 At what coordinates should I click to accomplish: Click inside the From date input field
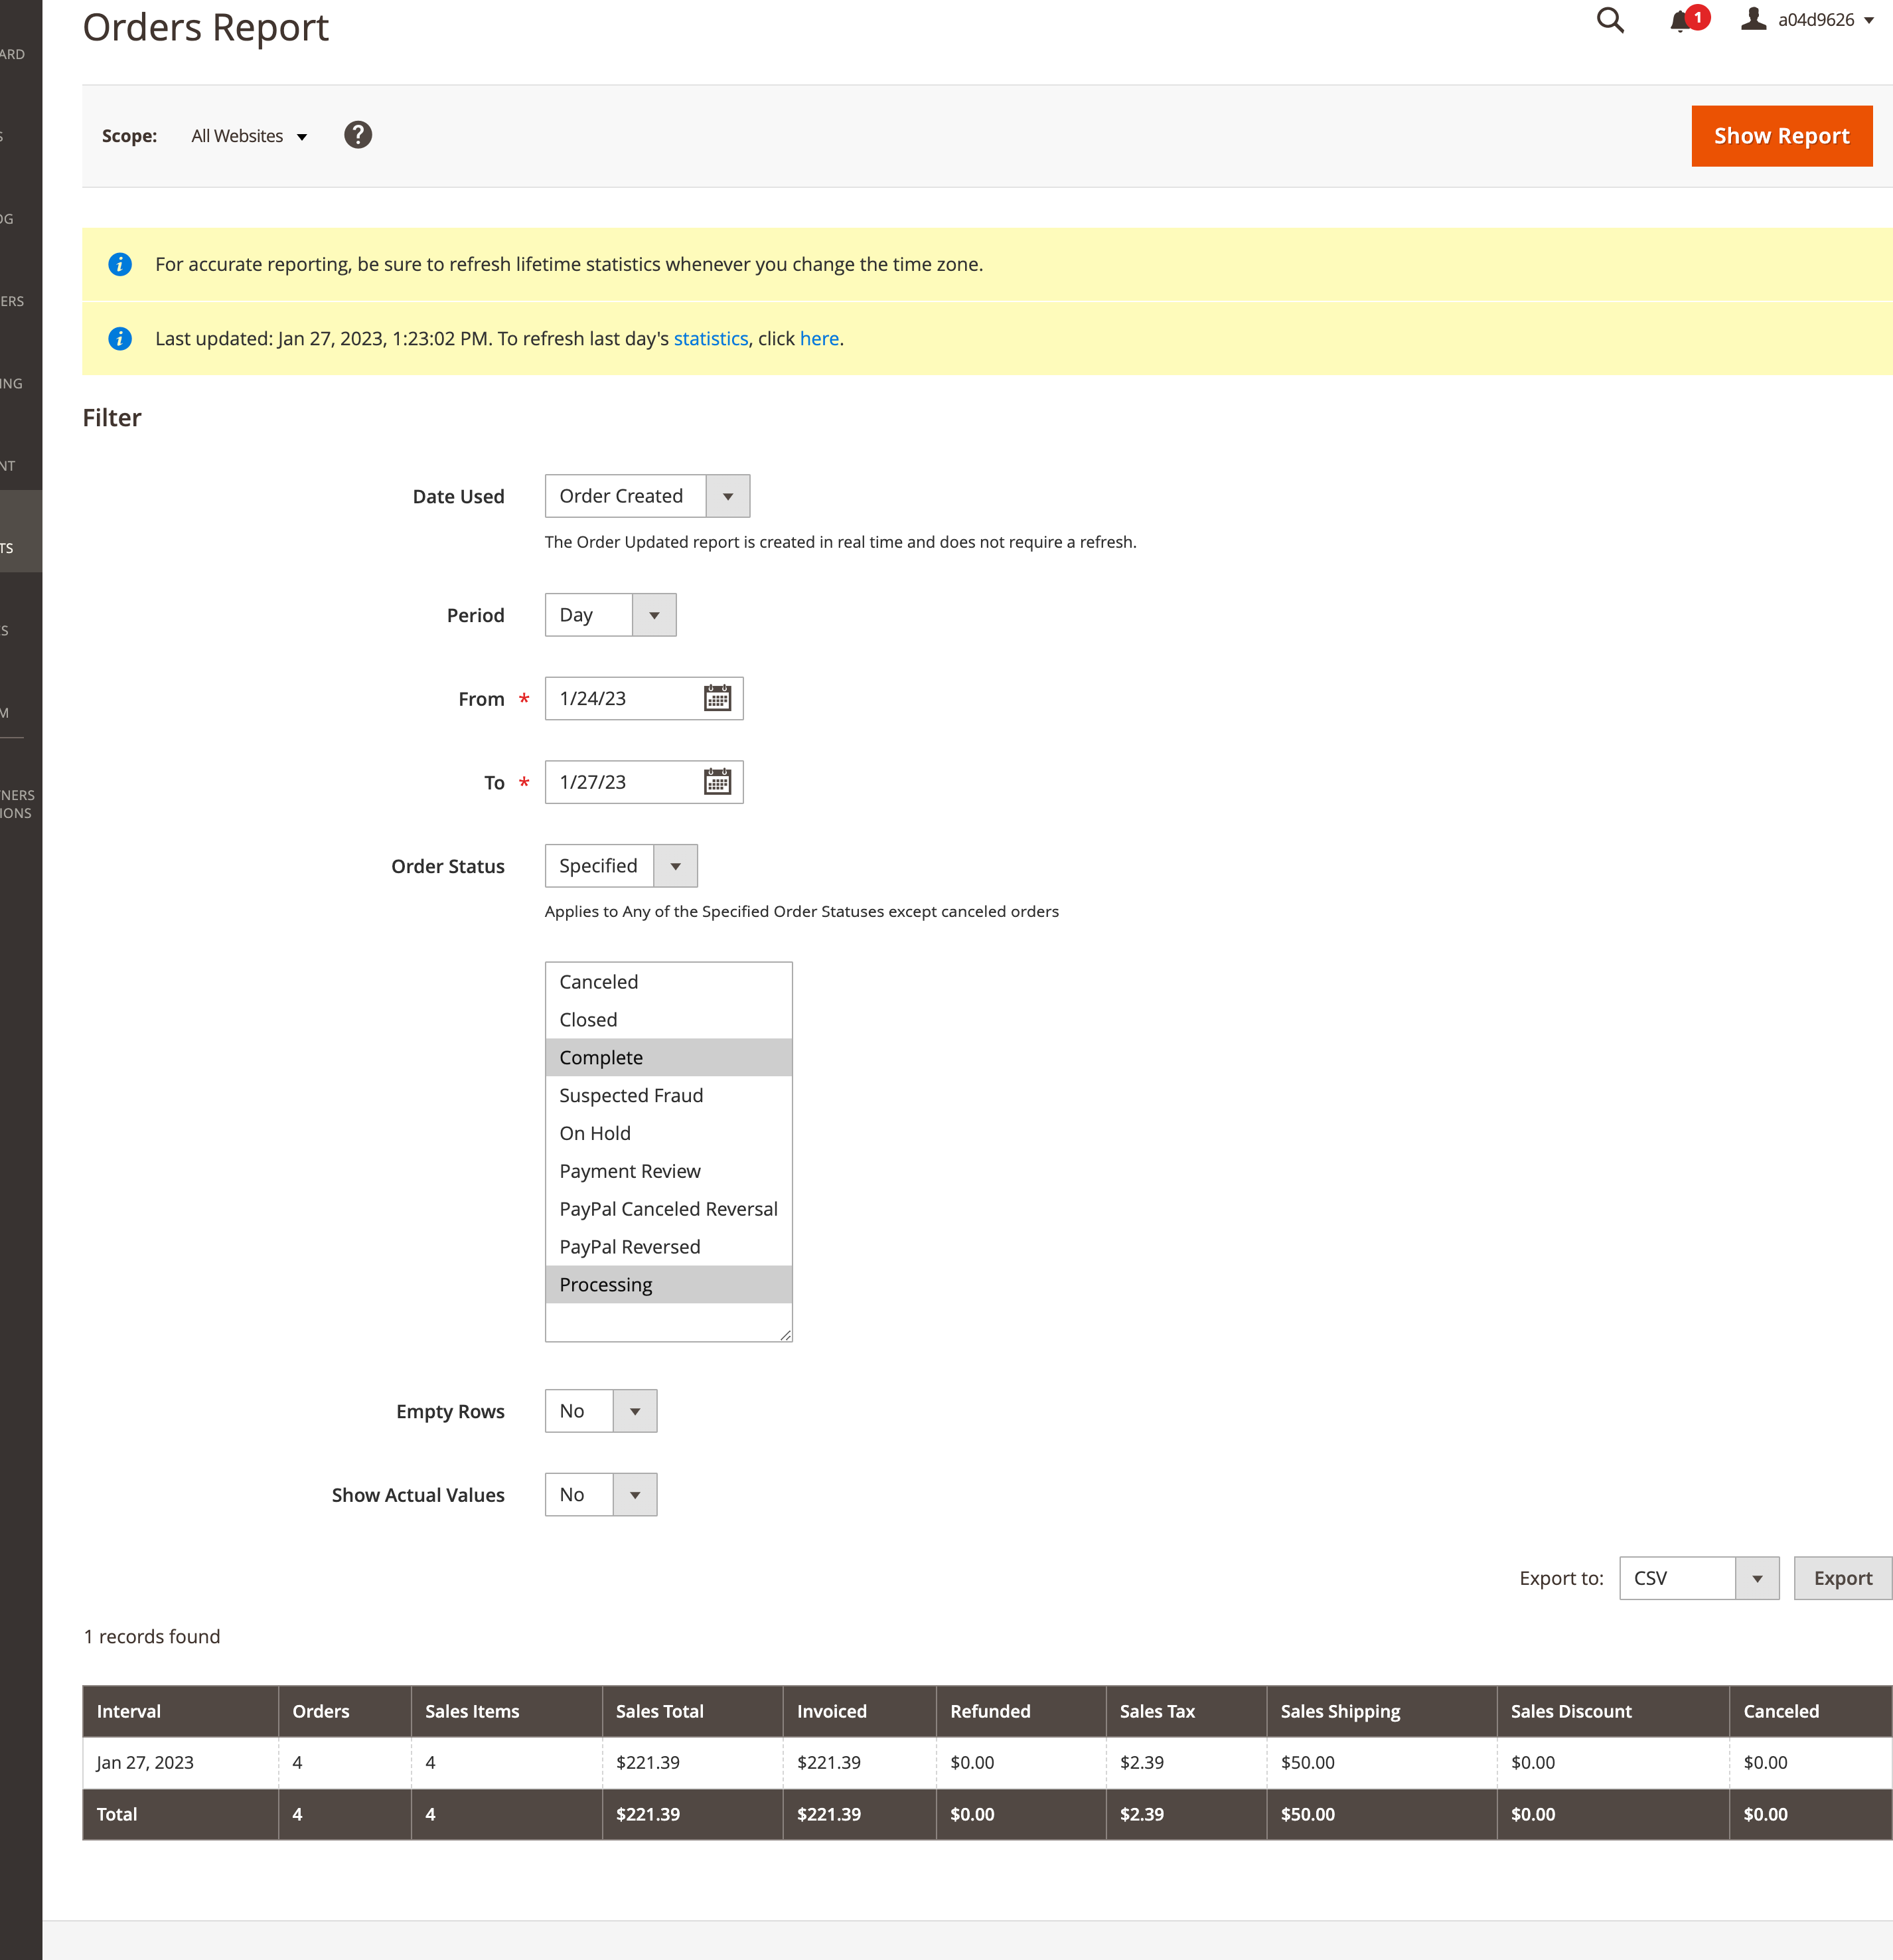coord(620,698)
